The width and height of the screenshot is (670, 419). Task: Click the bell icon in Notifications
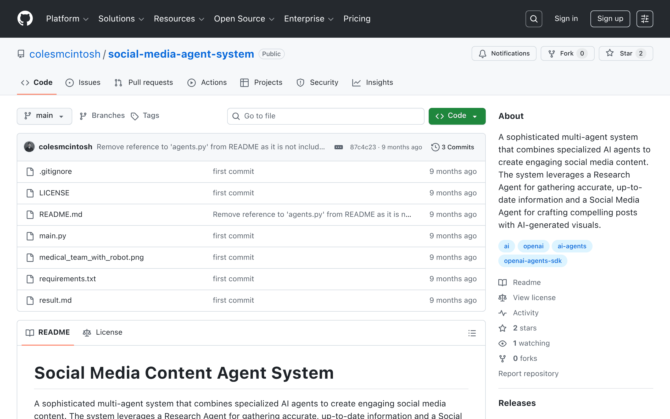click(x=482, y=53)
